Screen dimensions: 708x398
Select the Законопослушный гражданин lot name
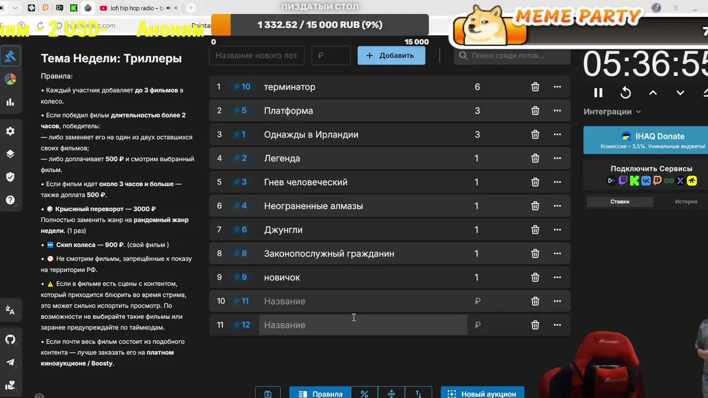pos(329,254)
